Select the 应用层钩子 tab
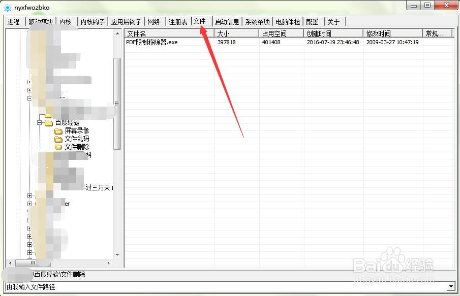Image resolution: width=460 pixels, height=296 pixels. pos(126,22)
